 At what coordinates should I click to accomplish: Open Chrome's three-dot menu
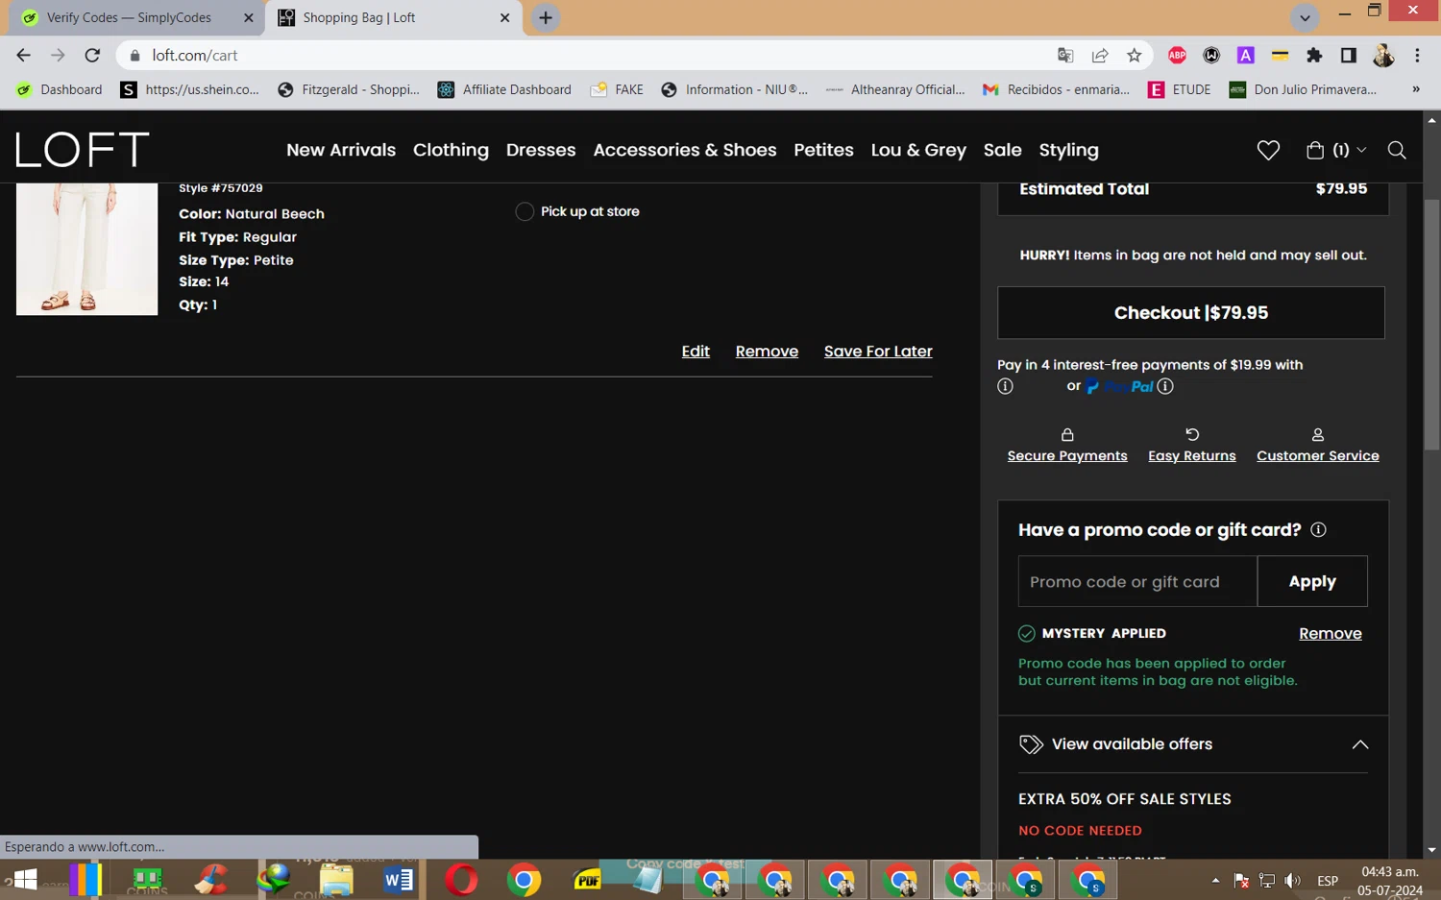(x=1417, y=56)
